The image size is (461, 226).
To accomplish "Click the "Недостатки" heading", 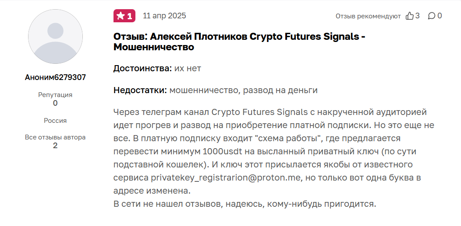I will pyautogui.click(x=140, y=90).
